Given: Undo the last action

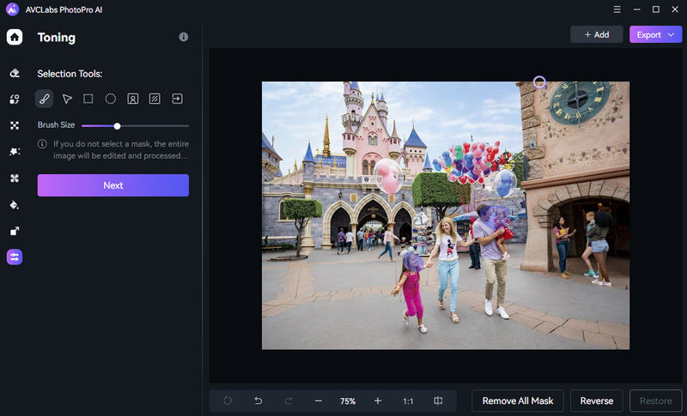Looking at the screenshot, I should click(x=258, y=401).
